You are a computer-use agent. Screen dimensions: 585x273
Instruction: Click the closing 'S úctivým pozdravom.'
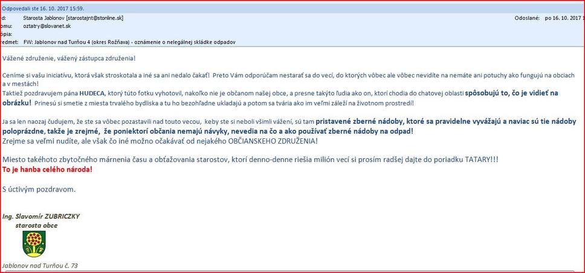point(39,189)
